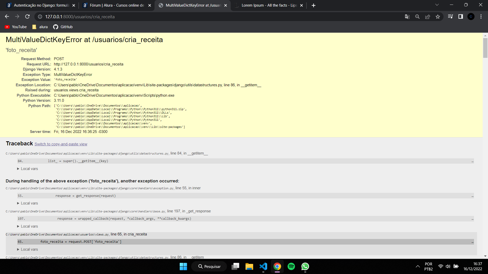Screen dimensions: 488x274
Task: Open the battery status tray icon
Action: 456,266
